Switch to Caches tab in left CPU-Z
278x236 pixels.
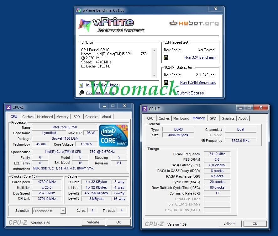[x=28, y=117]
